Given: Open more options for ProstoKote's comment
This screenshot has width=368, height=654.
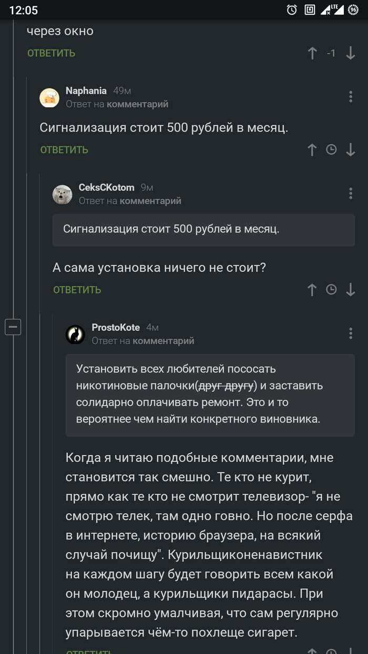Looking at the screenshot, I should point(351,333).
